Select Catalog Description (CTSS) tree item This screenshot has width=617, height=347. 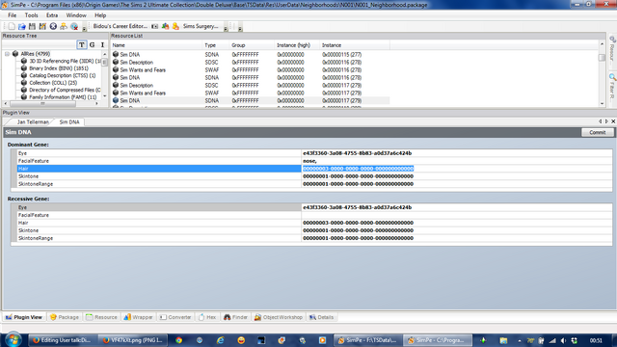click(58, 75)
